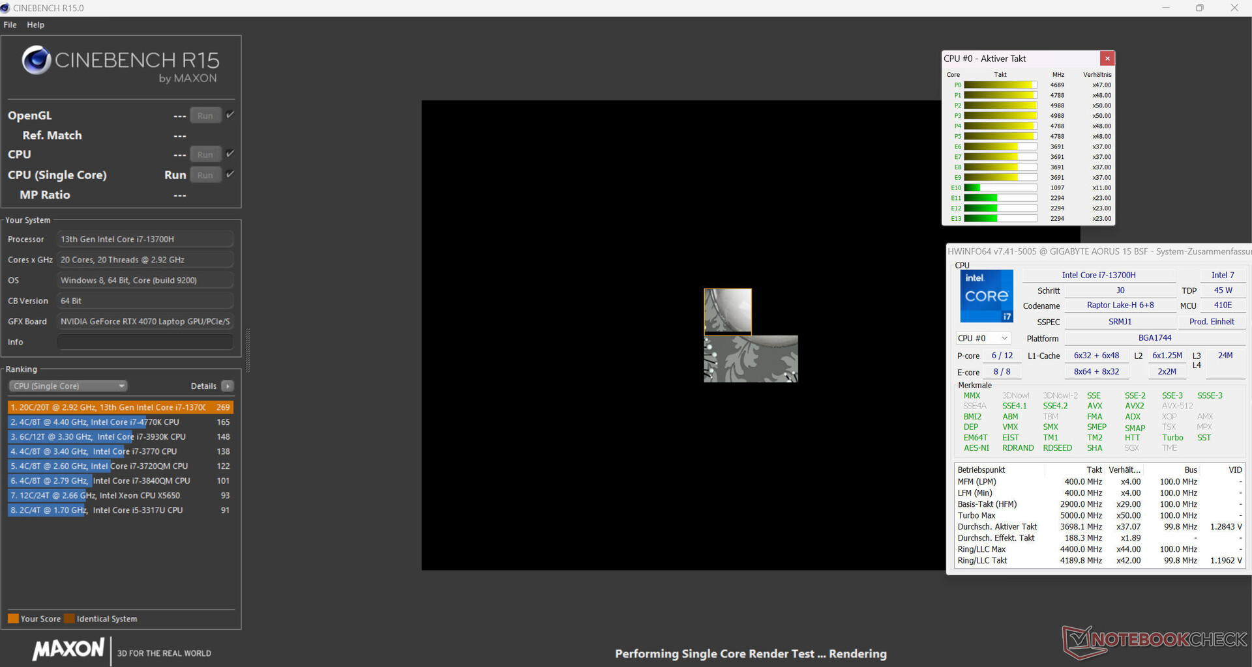Viewport: 1252px width, 667px height.
Task: Select the Intel Core i7-3930K ranking row
Action: pyautogui.click(x=121, y=436)
